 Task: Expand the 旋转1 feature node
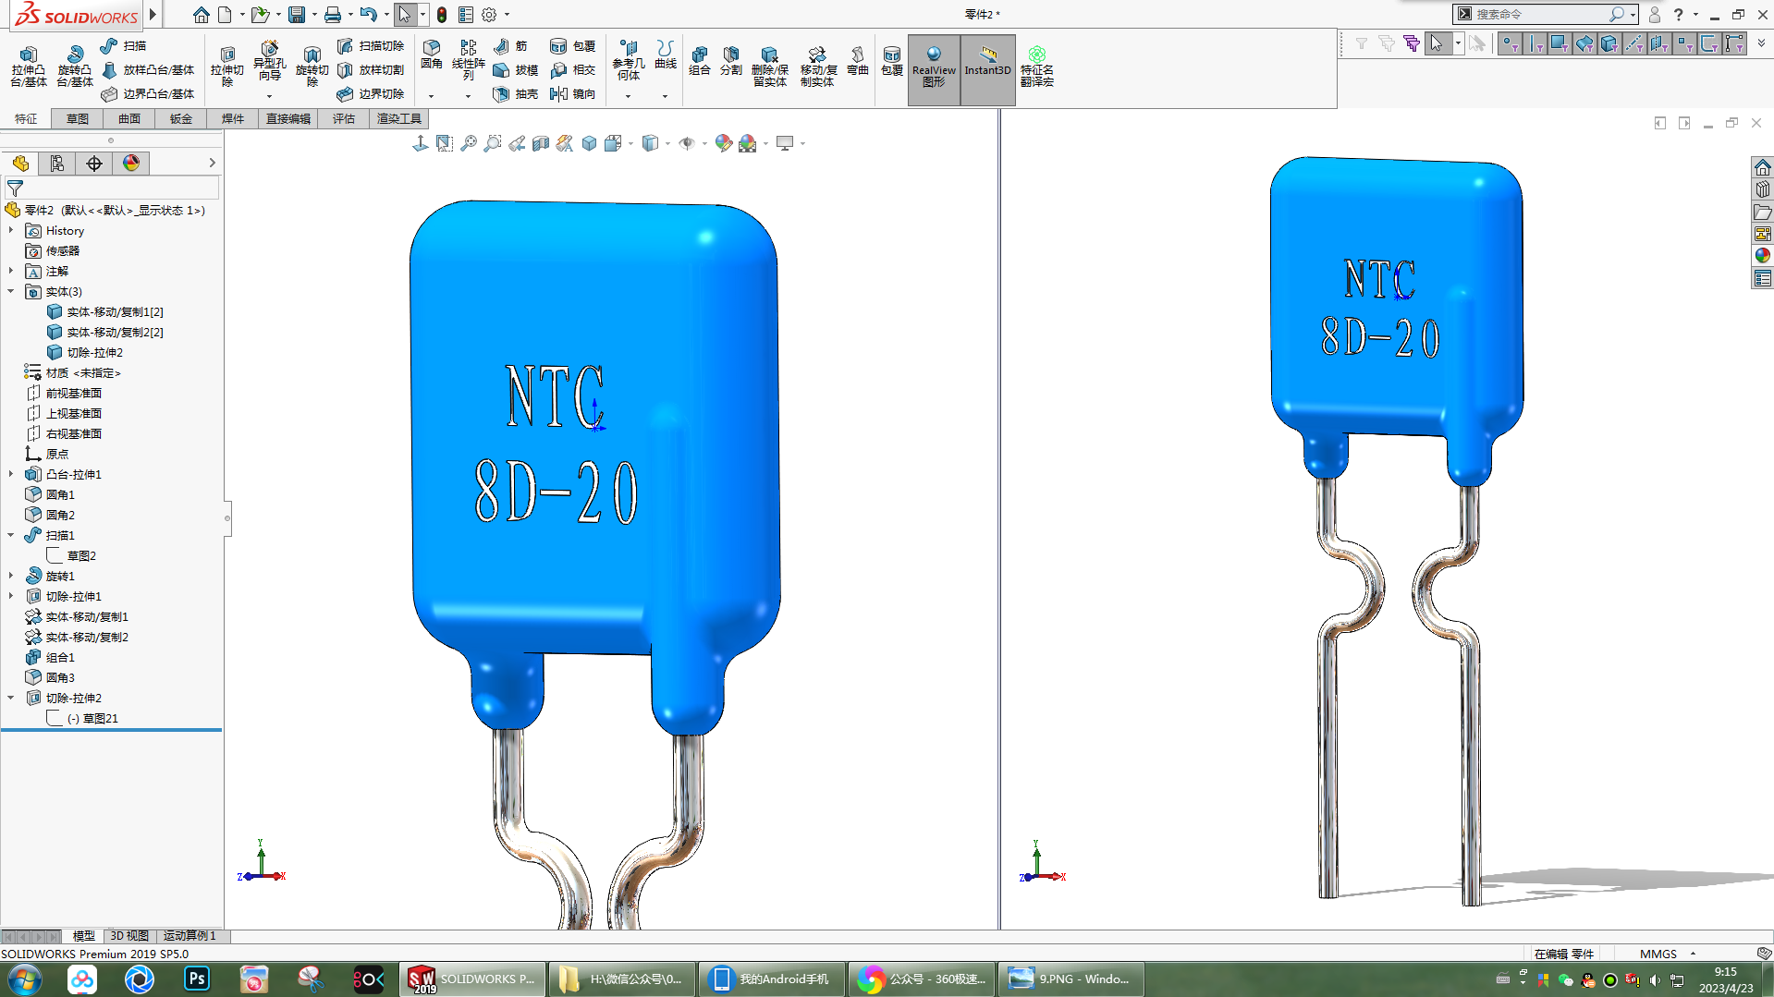pyautogui.click(x=11, y=576)
